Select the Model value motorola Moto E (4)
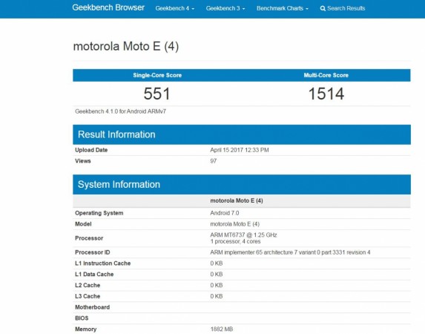Screen dimensions: 425x334 (x=234, y=224)
